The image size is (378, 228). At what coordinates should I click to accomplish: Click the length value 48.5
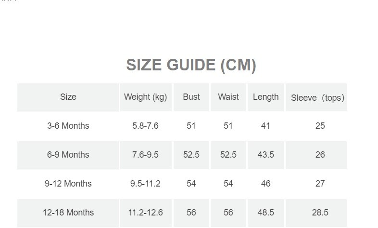265,213
